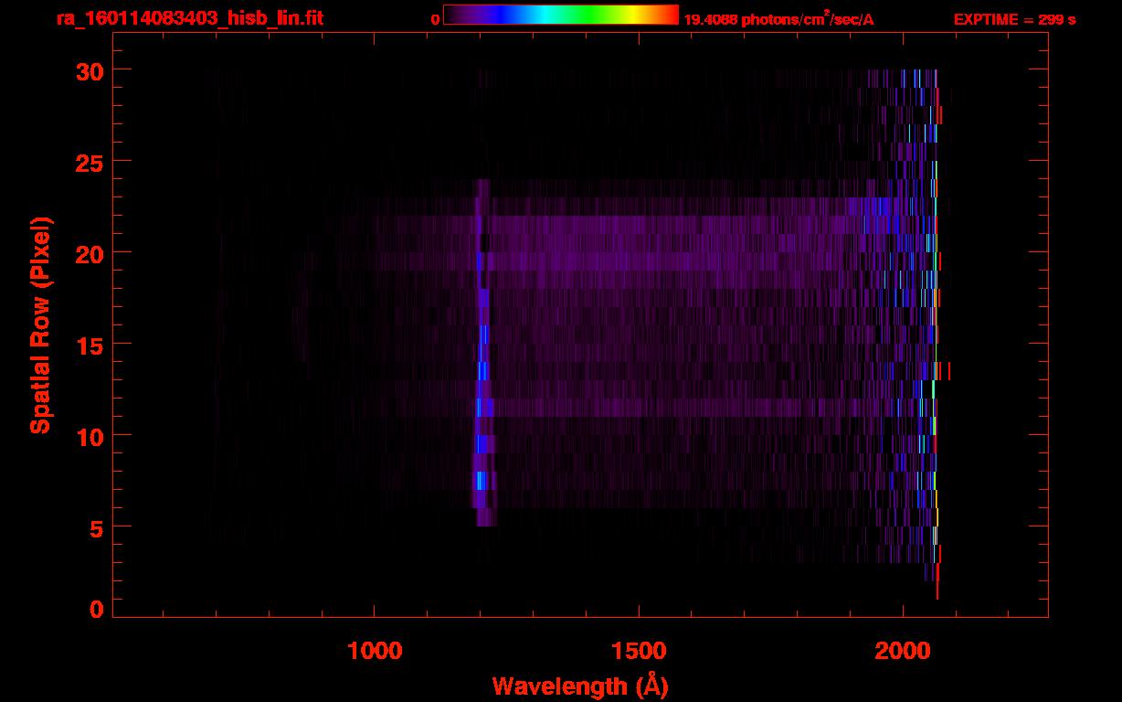Viewport: 1122px width, 702px height.
Task: Click the Spatial Row (Pixel) axis title
Action: (40, 325)
